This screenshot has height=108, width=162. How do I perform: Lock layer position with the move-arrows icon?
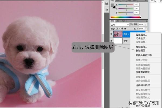(122, 29)
